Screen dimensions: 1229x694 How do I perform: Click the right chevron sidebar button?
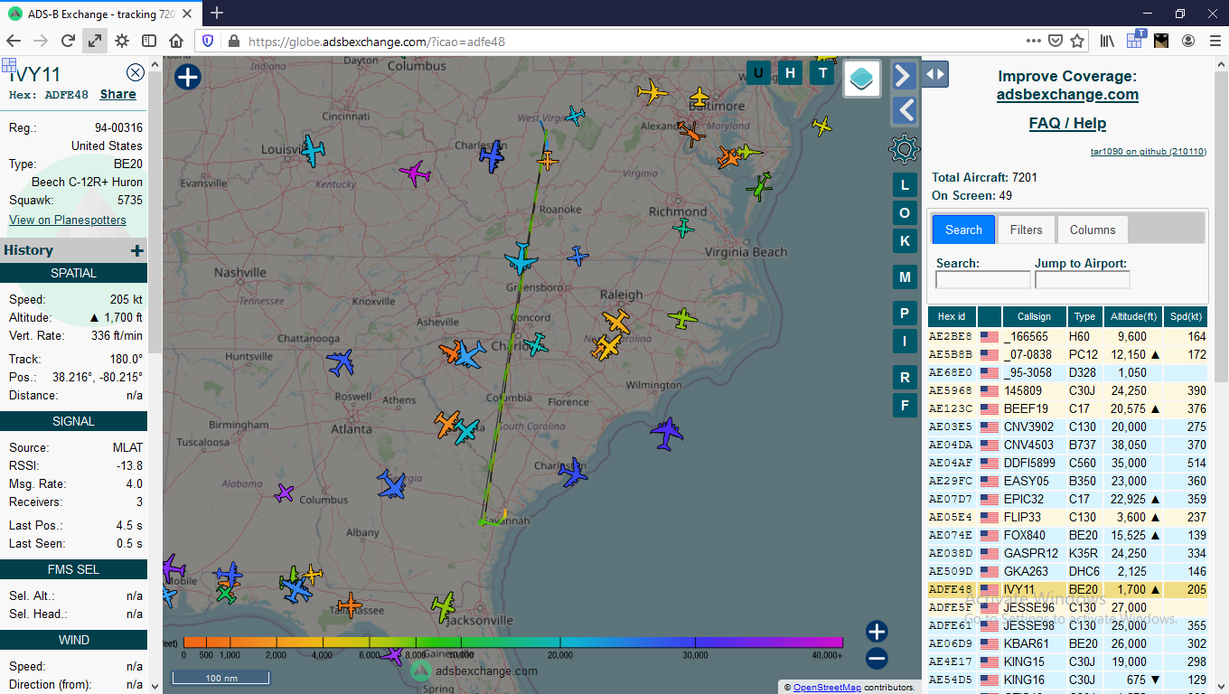tap(904, 75)
